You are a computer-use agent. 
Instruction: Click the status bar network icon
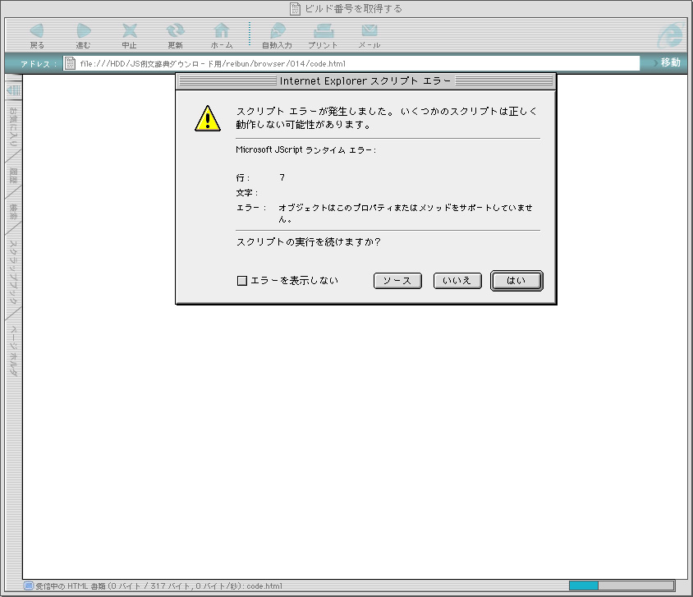tap(29, 586)
